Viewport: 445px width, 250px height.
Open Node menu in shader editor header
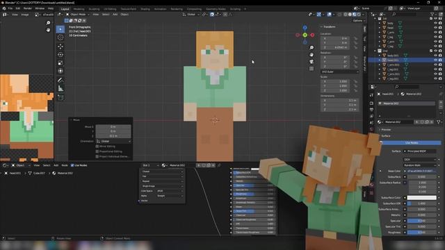click(65, 165)
